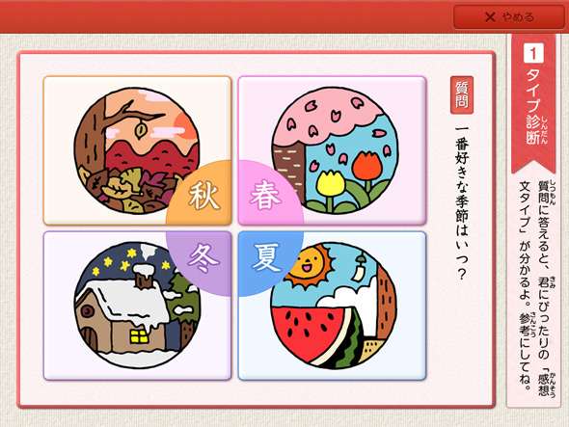The height and width of the screenshot is (427, 569).
Task: Select the autumn 秋 season card
Action: click(x=137, y=150)
